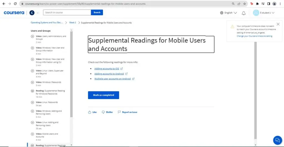Open the Chrome three-dot menu
The height and width of the screenshot is (147, 284).
coord(280,4)
